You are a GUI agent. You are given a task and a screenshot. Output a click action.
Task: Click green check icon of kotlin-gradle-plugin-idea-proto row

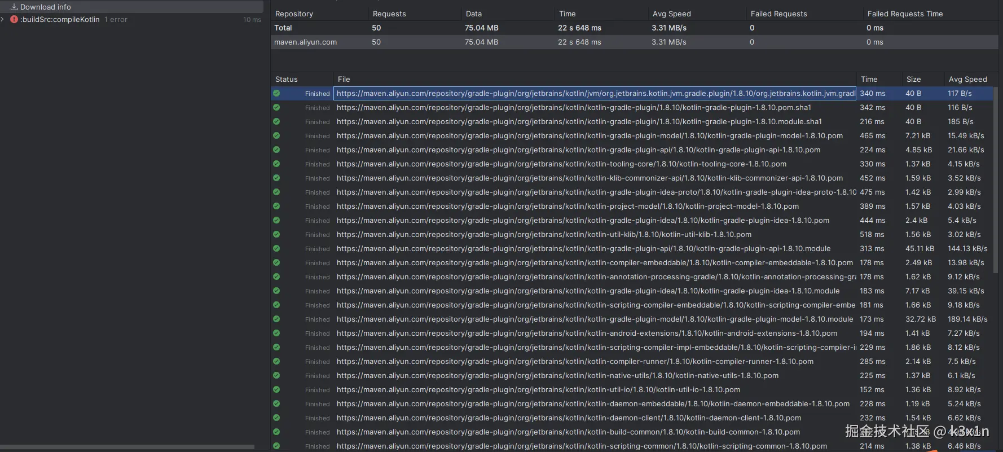[276, 192]
